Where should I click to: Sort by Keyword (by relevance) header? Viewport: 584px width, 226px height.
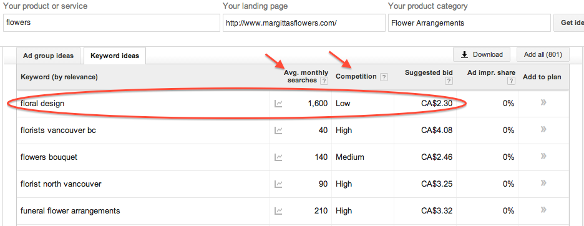click(x=59, y=77)
